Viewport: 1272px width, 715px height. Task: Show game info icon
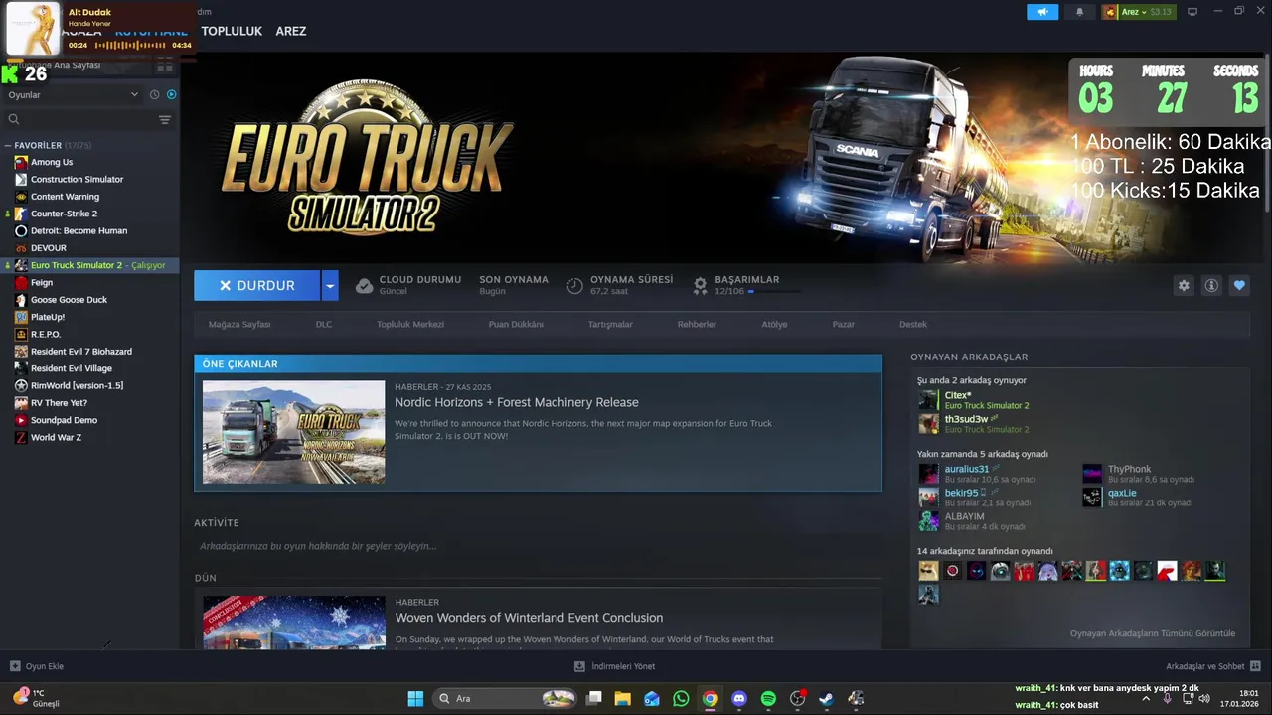(x=1211, y=285)
